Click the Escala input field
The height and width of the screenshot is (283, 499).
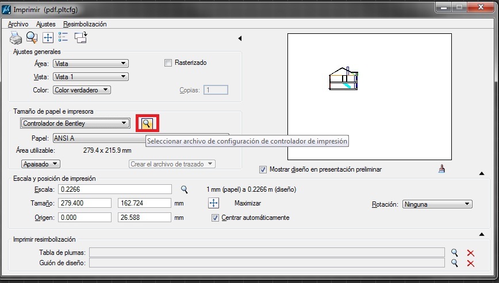click(x=115, y=189)
